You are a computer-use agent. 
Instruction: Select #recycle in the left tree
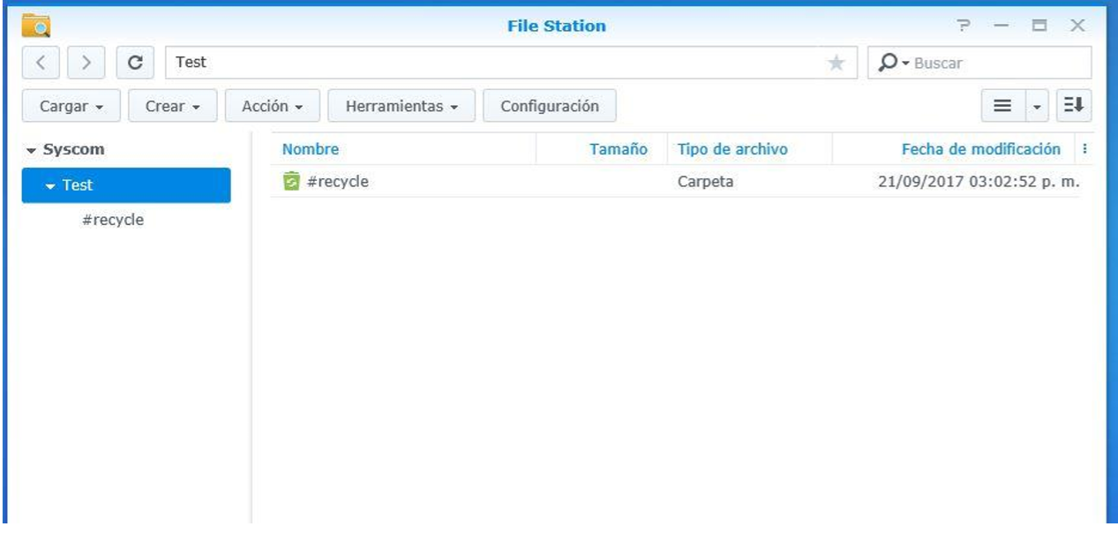[x=113, y=220]
